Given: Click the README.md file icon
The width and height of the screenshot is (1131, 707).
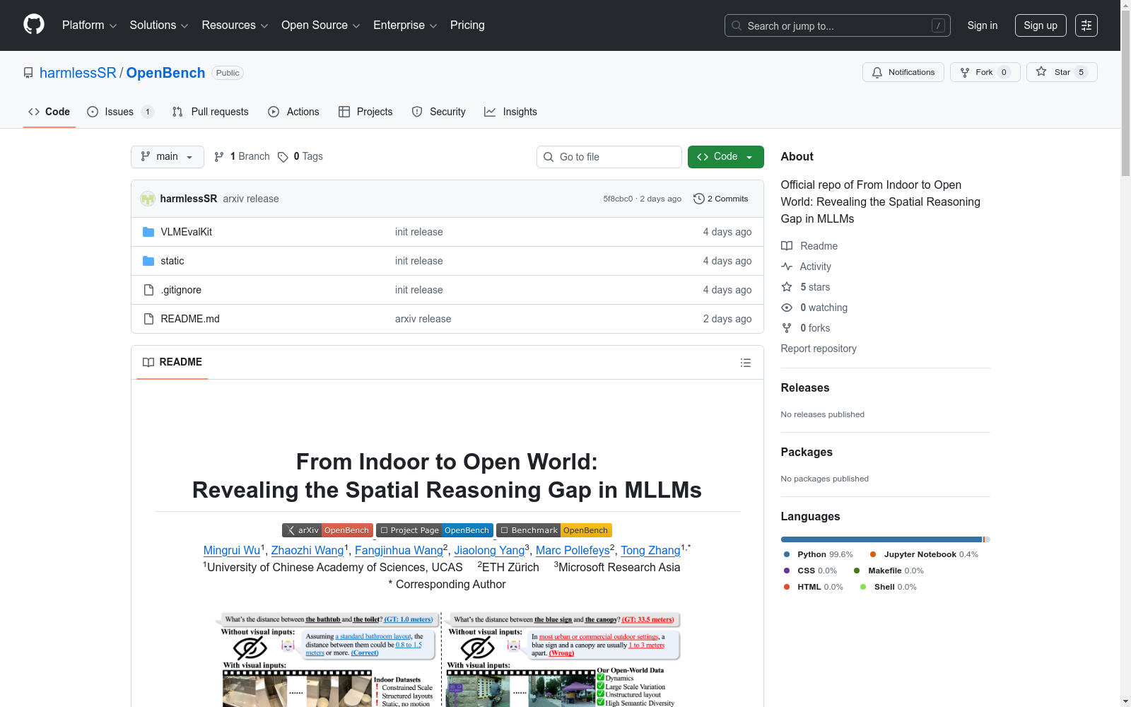Looking at the screenshot, I should 148,319.
